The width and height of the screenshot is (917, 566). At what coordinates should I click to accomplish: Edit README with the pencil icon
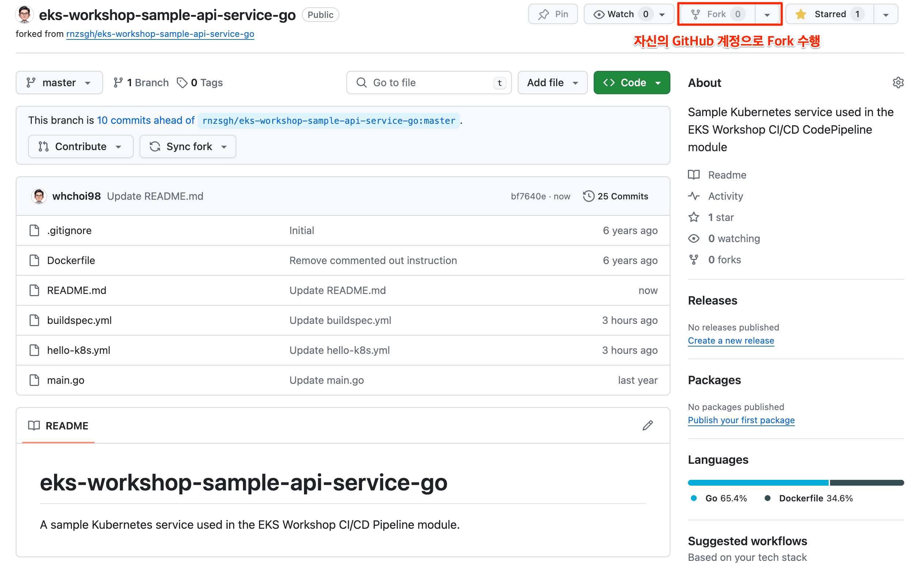(648, 426)
